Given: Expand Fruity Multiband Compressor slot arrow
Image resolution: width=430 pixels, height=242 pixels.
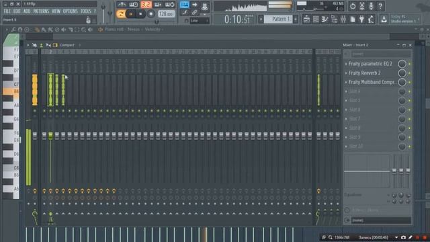Looking at the screenshot, I should 346,82.
